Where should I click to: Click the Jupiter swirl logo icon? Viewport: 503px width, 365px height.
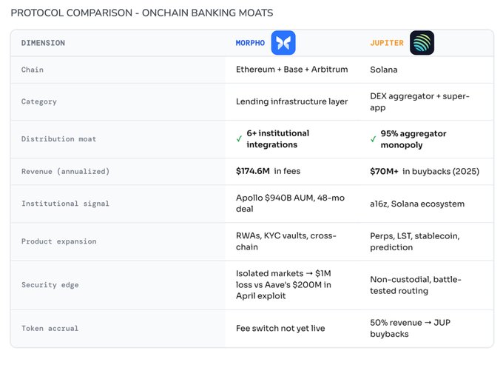pyautogui.click(x=422, y=43)
